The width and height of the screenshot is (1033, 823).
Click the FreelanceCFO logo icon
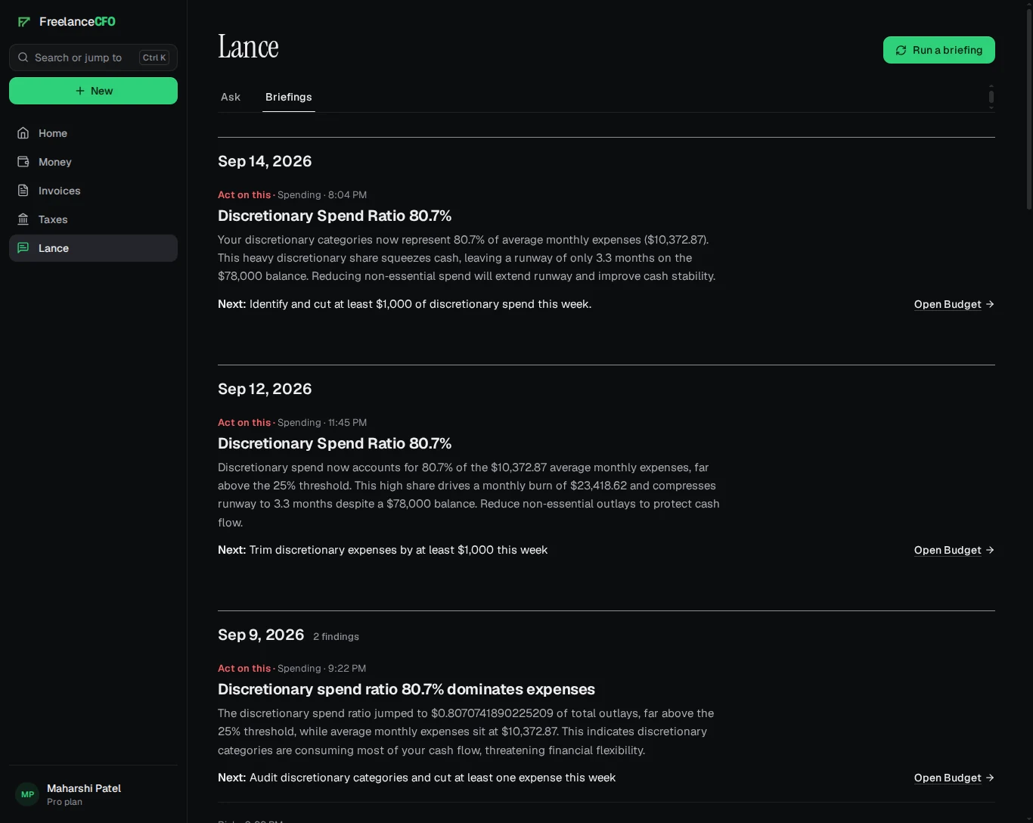[24, 22]
